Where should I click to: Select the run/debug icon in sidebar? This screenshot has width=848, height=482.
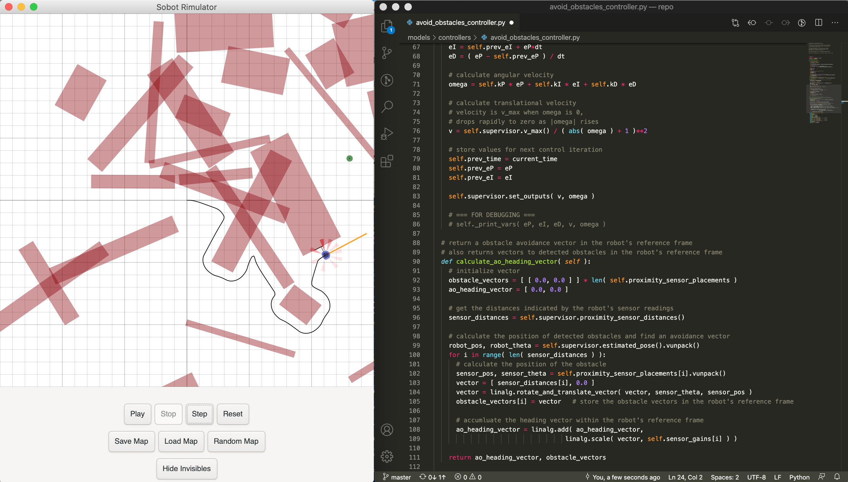tap(387, 134)
